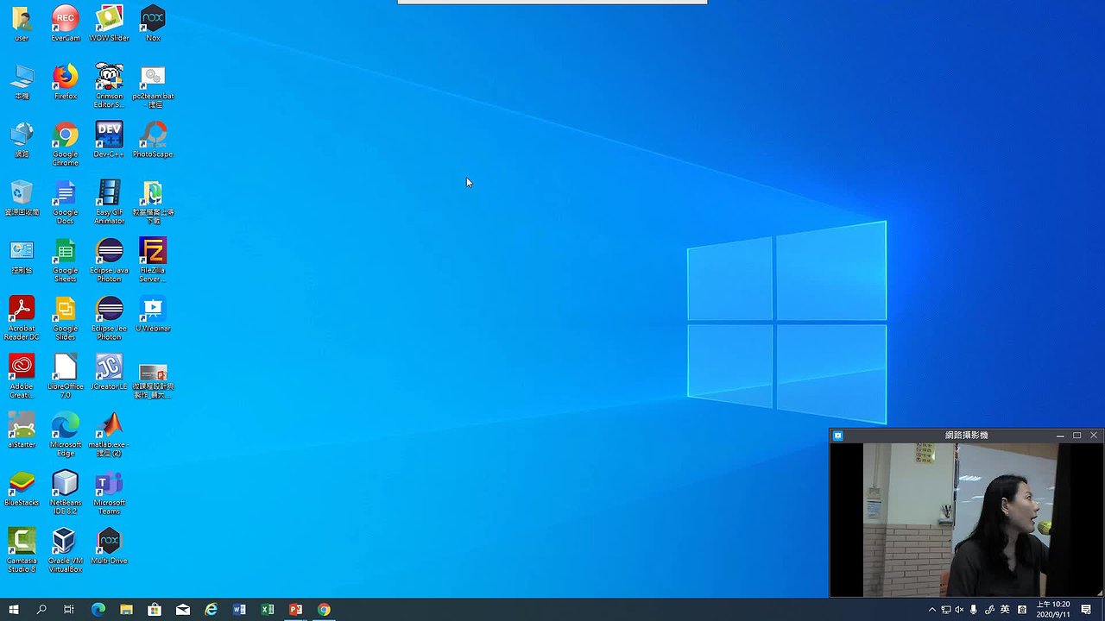Open File Explorer from taskbar
1105x621 pixels.
(x=126, y=610)
